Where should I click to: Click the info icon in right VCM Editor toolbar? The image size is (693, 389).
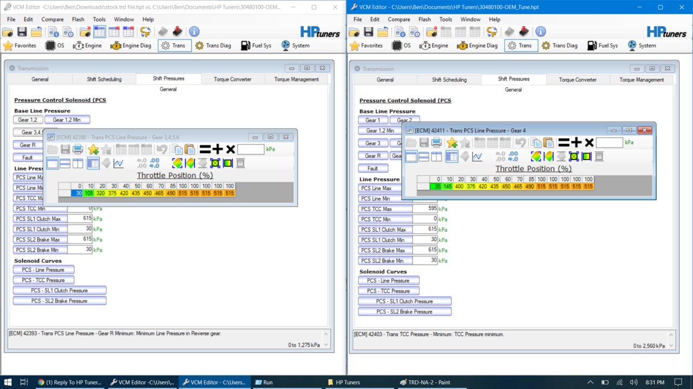click(x=540, y=32)
